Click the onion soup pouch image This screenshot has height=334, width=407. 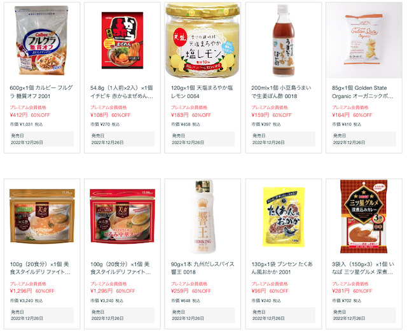click(42, 216)
